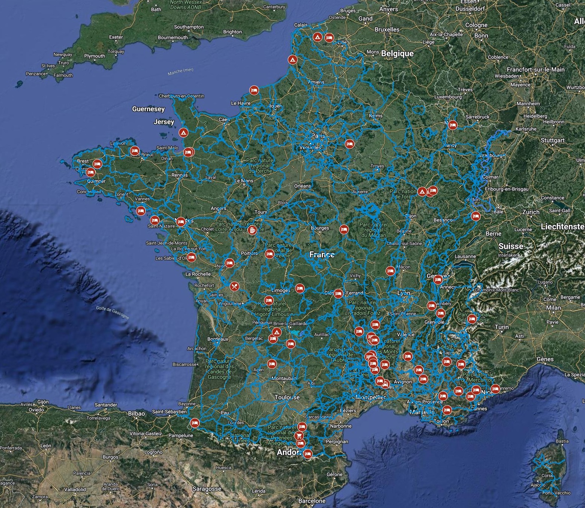This screenshot has width=585, height=508.
Task: Select the lodging bed marker beside Lille
Action: click(329, 38)
